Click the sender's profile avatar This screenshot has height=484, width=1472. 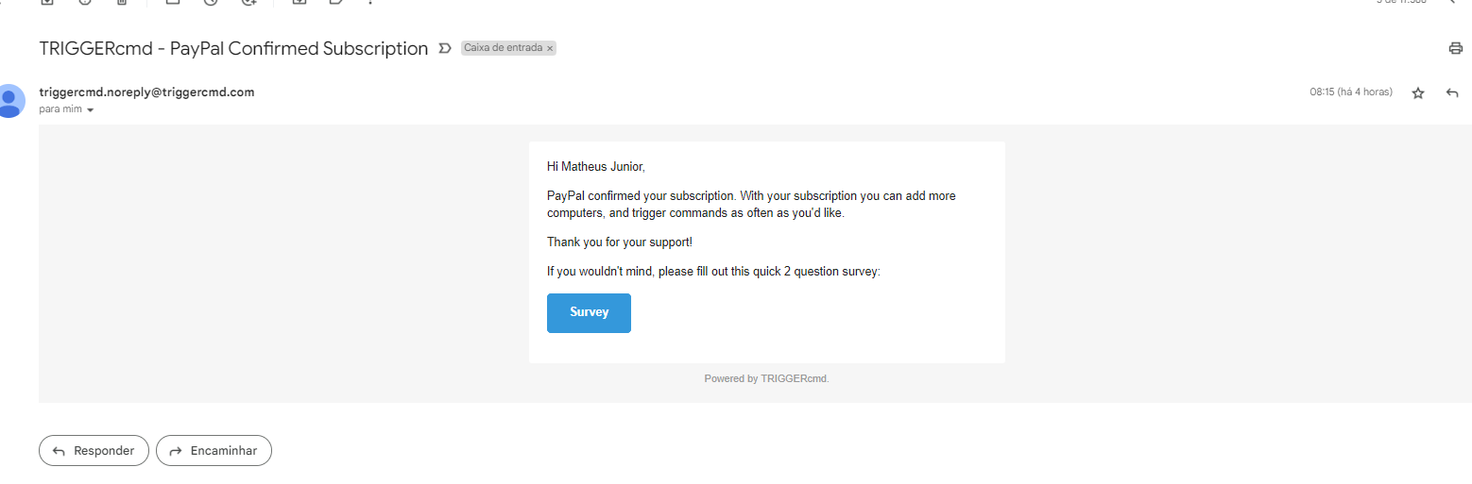point(9,100)
